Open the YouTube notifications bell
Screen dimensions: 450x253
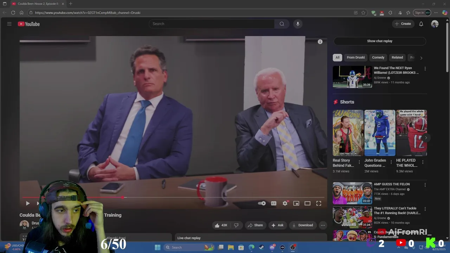pos(421,24)
